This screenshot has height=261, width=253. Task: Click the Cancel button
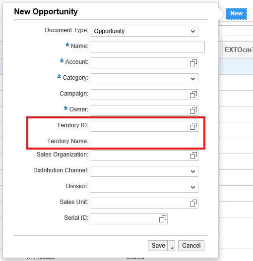point(191,246)
